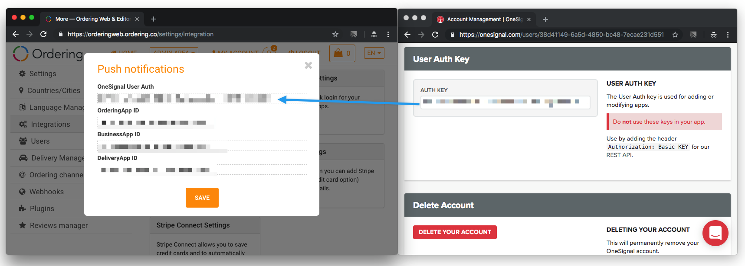Click the OneSignal address bar URL
Image resolution: width=745 pixels, height=266 pixels.
tap(561, 35)
